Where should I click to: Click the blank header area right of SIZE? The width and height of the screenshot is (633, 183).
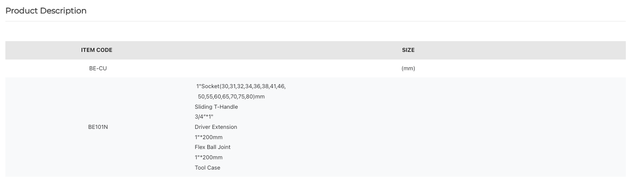pyautogui.click(x=519, y=50)
